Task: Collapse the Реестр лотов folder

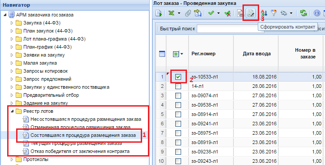Action: (x=12, y=111)
